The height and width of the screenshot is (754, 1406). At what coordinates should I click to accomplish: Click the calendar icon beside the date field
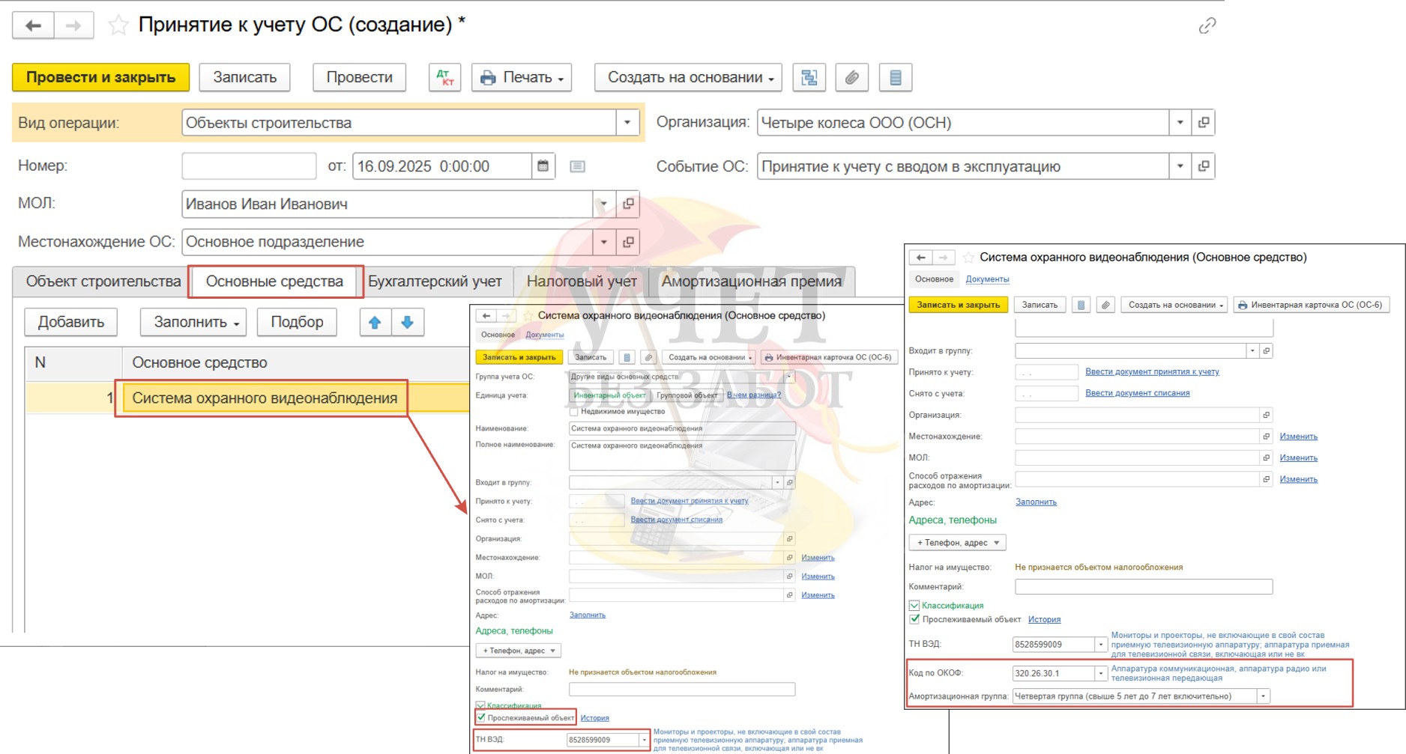[x=543, y=166]
